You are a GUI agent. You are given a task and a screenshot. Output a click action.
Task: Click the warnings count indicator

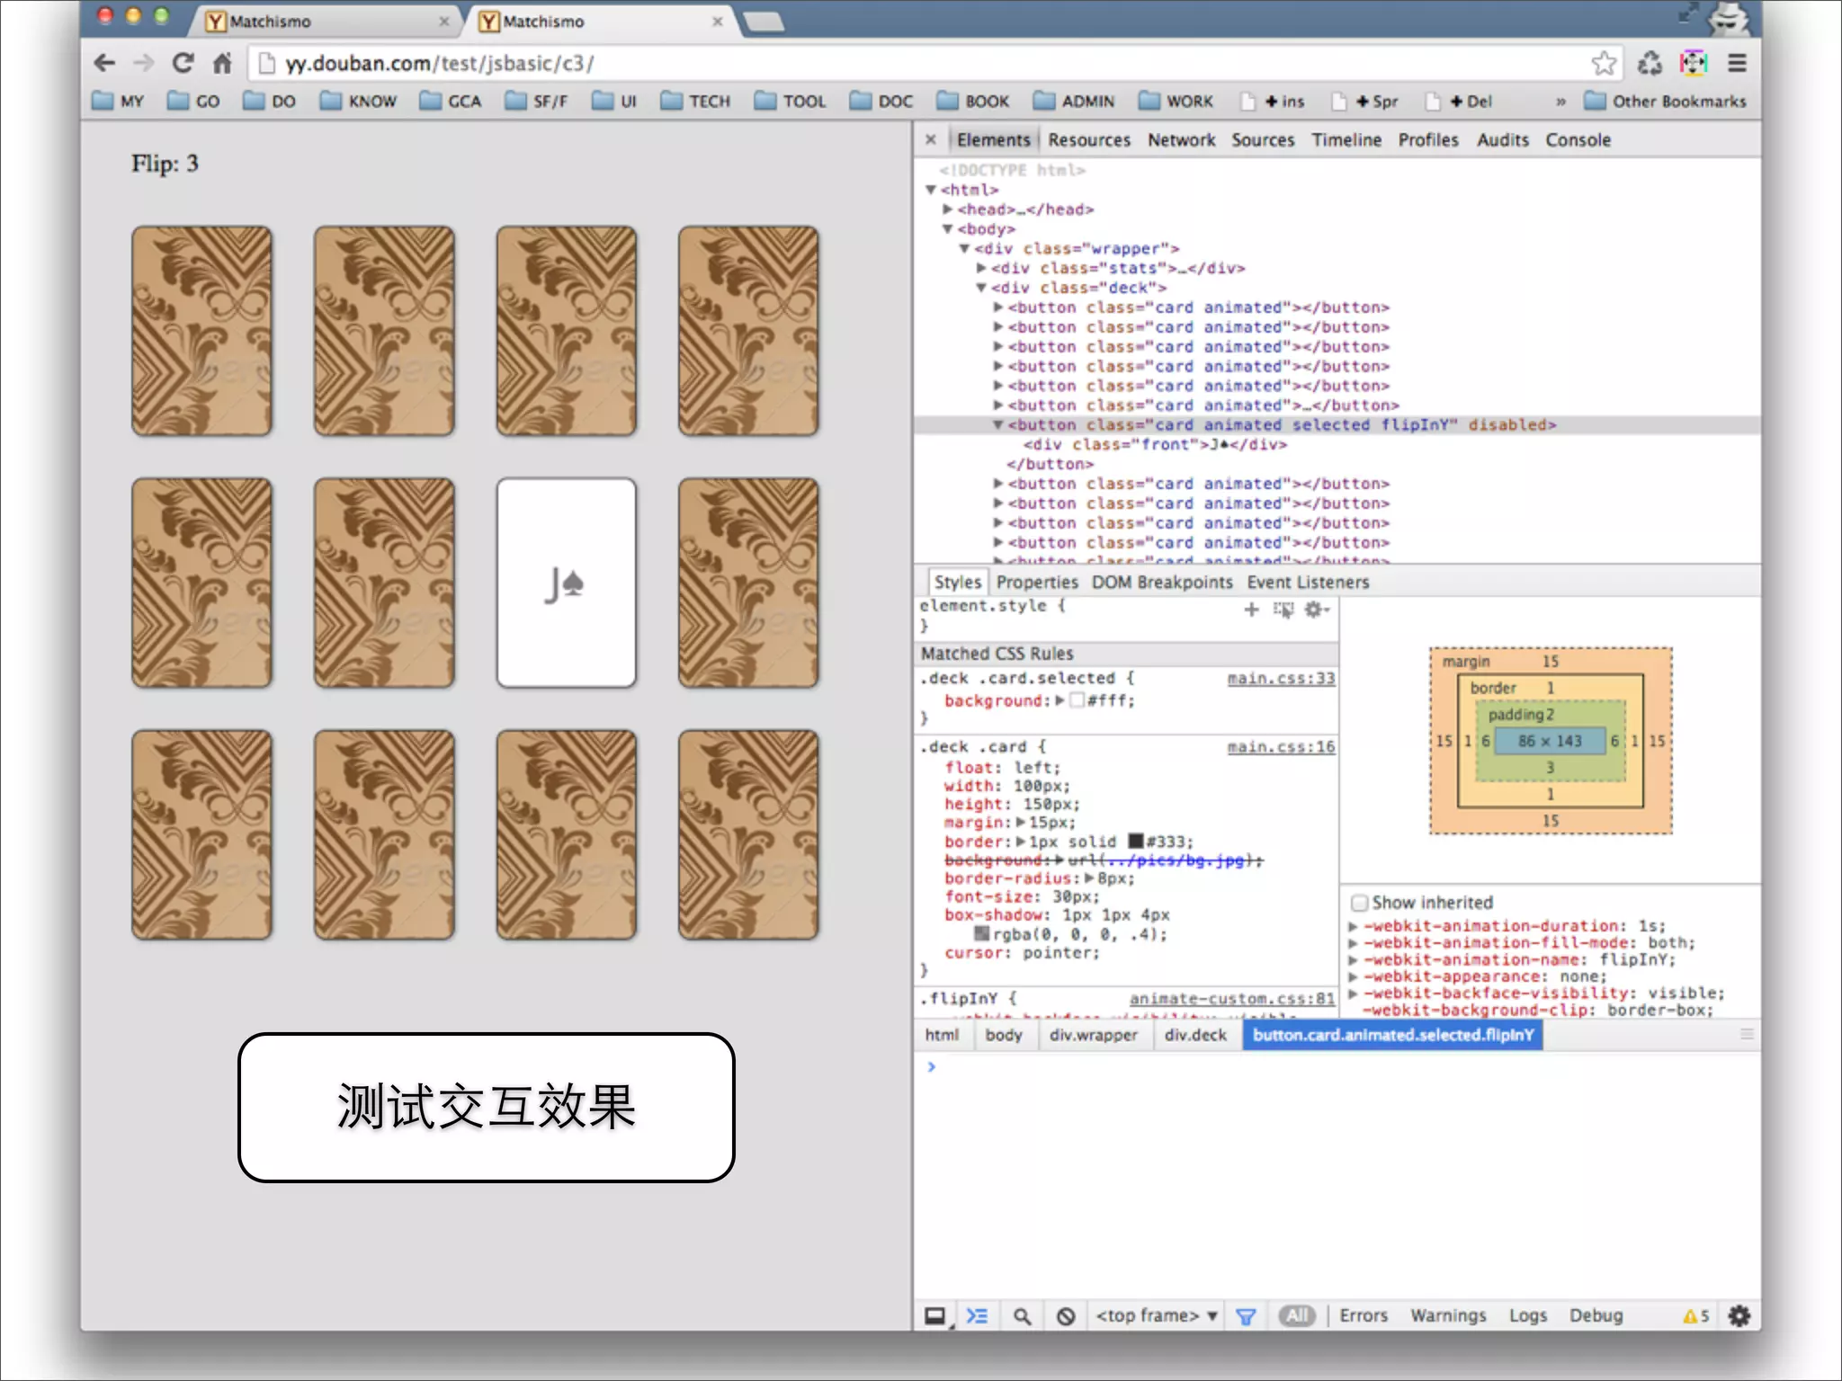(1695, 1316)
